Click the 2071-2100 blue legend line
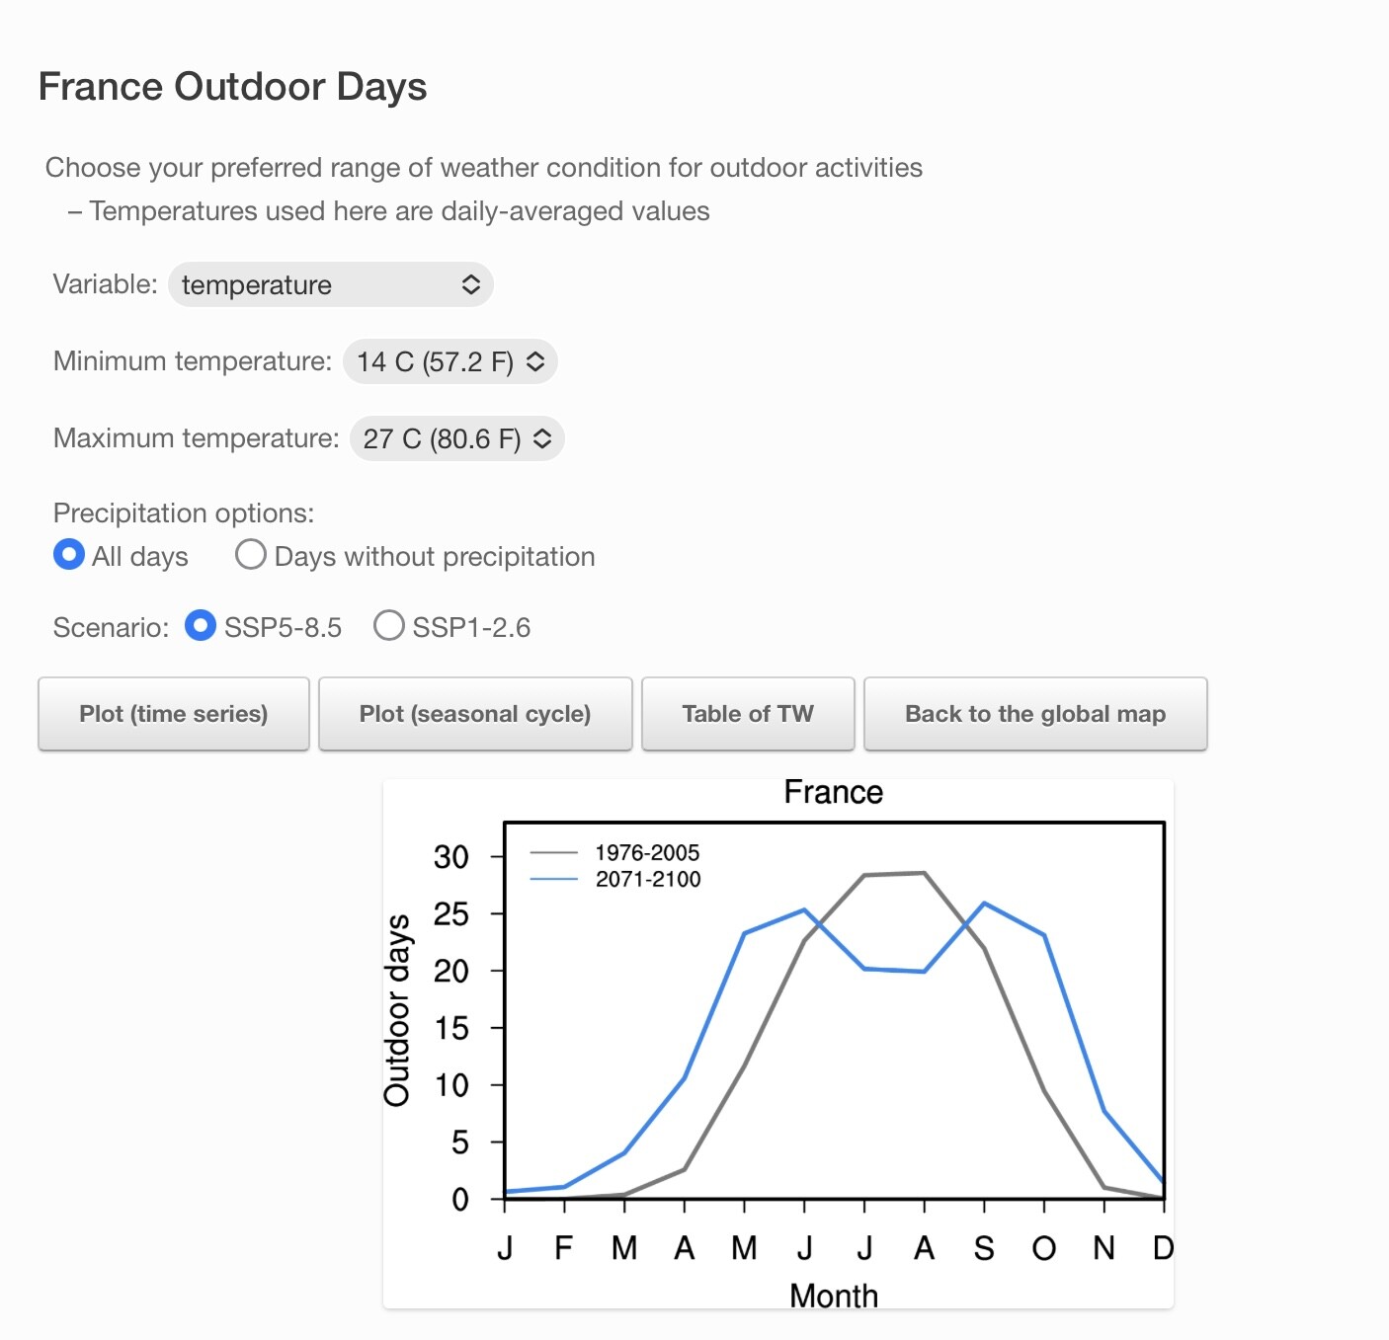Viewport: 1389px width, 1340px height. (554, 879)
